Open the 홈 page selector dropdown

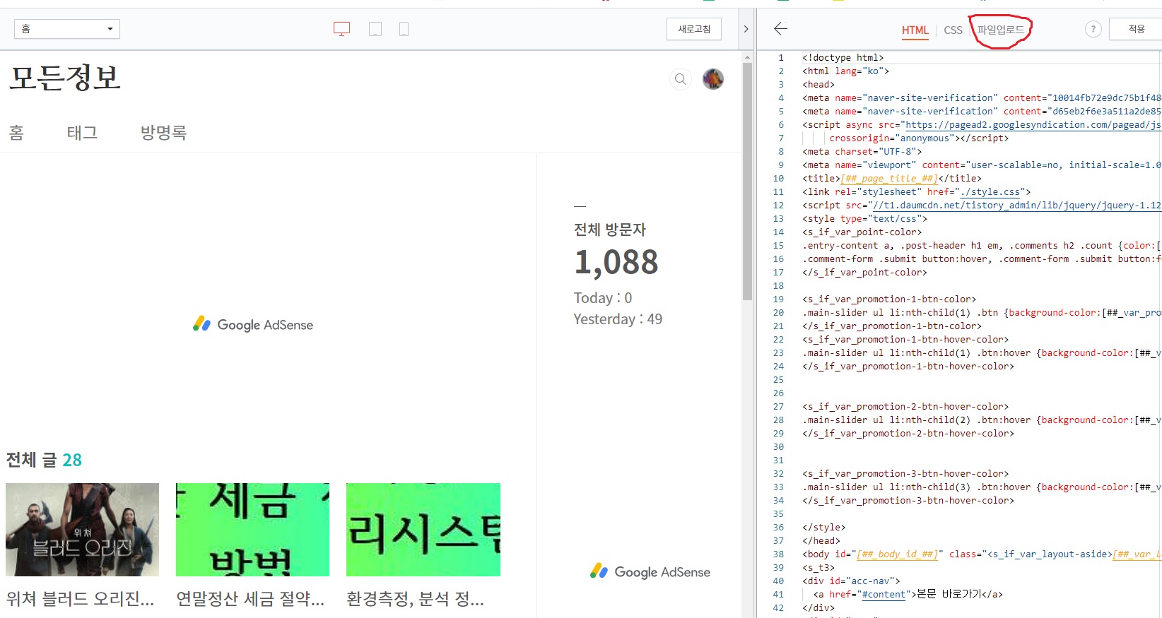click(x=67, y=29)
